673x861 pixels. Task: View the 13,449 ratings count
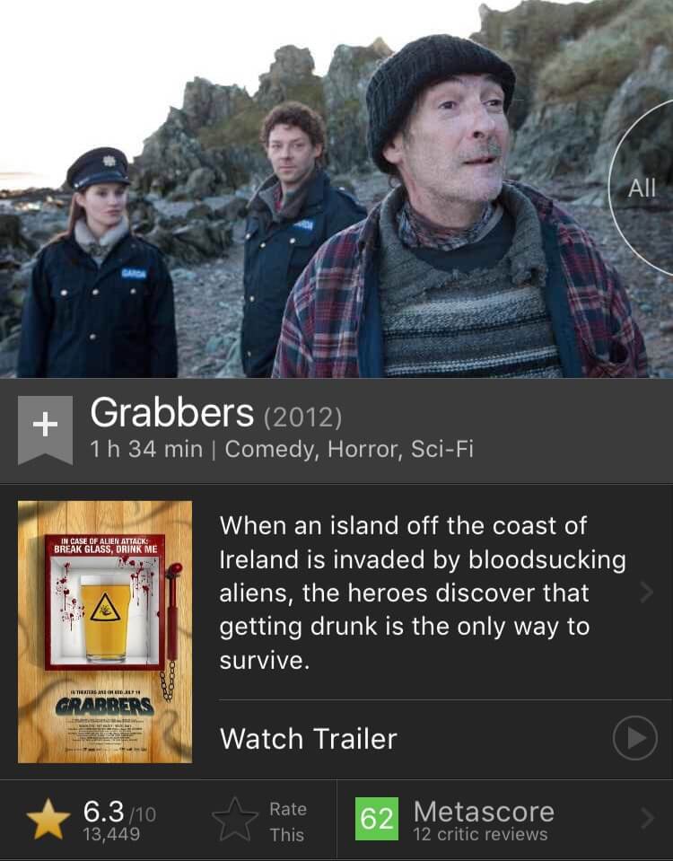111,834
